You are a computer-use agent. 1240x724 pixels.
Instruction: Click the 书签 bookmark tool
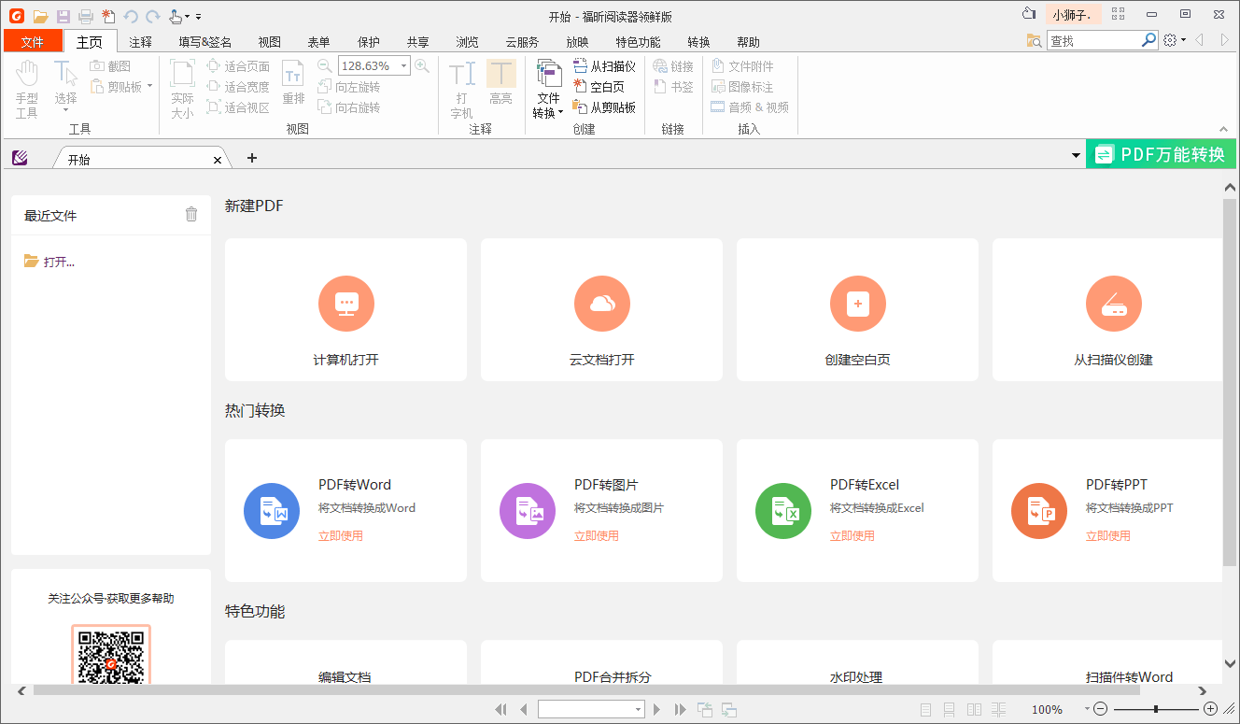tap(673, 87)
